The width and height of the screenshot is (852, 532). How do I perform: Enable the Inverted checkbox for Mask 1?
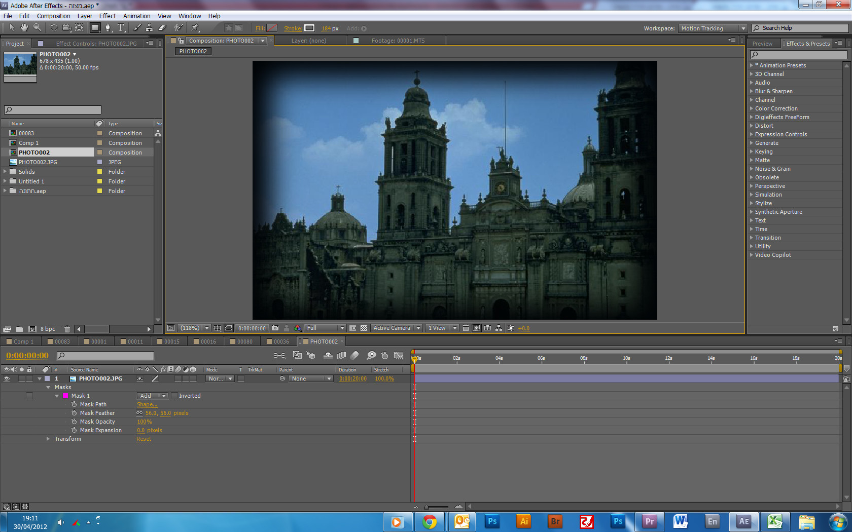(x=174, y=396)
